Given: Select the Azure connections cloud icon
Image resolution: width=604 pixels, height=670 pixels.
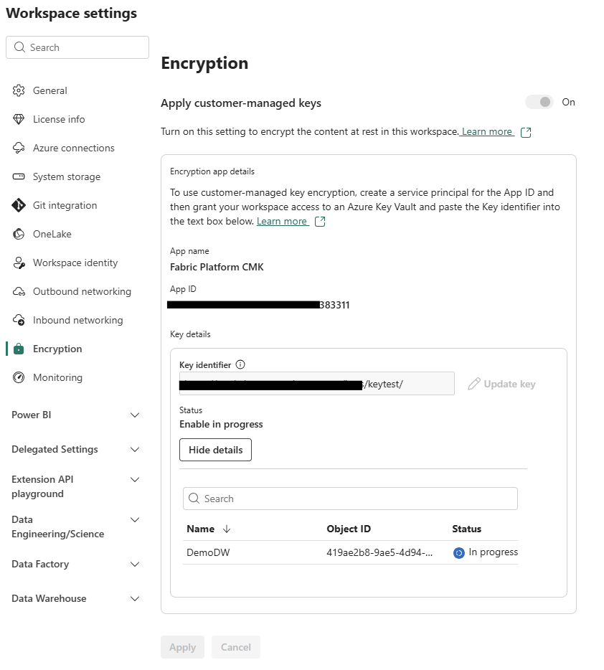Looking at the screenshot, I should coord(19,148).
